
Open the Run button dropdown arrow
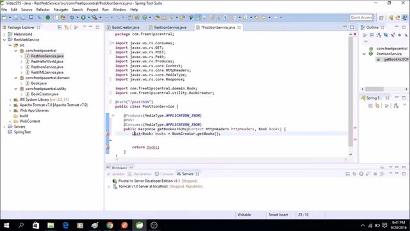tap(88, 17)
